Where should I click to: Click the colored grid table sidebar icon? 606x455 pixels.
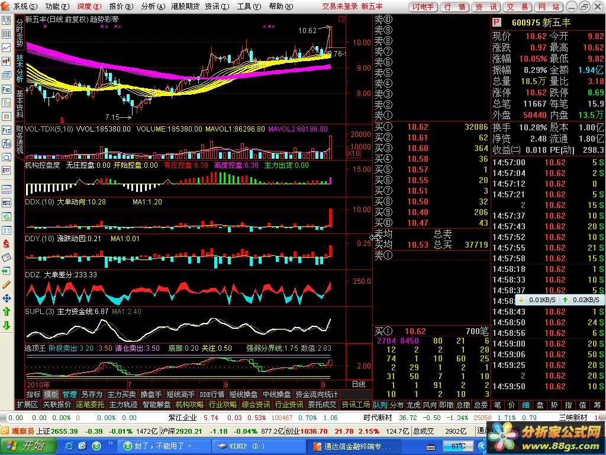[x=6, y=34]
